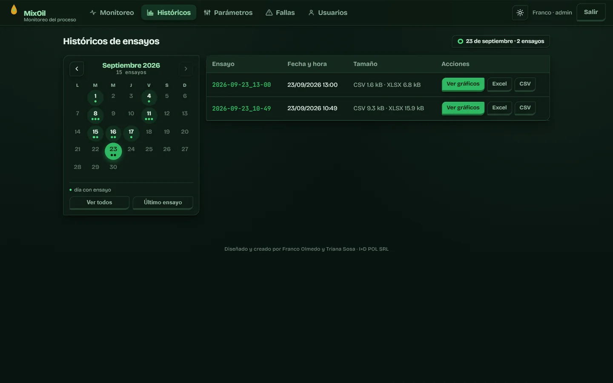Go to next month in calendar

[186, 69]
